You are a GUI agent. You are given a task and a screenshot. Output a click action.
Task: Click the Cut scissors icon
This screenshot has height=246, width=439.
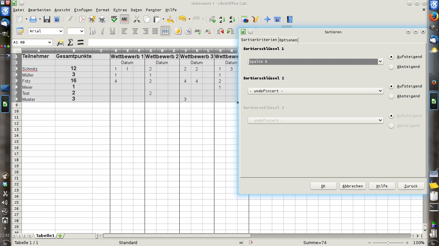point(137,19)
